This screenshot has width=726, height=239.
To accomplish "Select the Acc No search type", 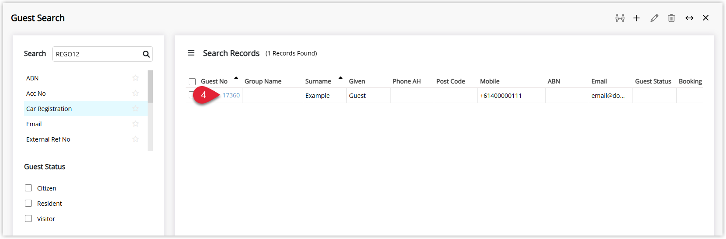I will click(x=86, y=94).
